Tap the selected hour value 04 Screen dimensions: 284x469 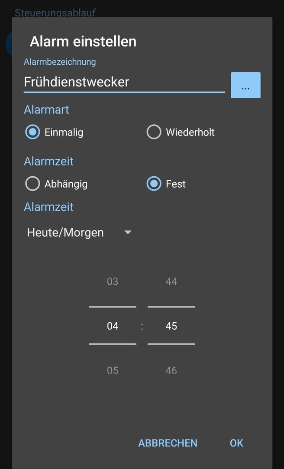coord(113,326)
